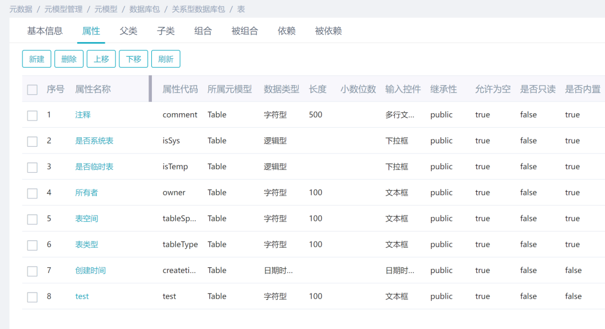Click the 属性代码 column header
Image resolution: width=605 pixels, height=329 pixels.
click(x=180, y=89)
